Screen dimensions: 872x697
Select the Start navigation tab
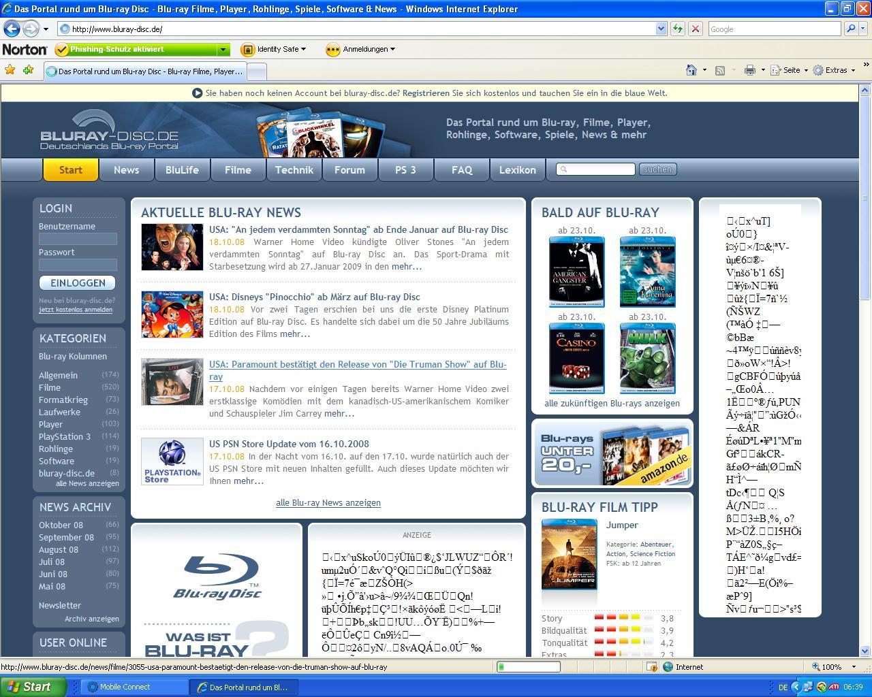click(x=71, y=170)
